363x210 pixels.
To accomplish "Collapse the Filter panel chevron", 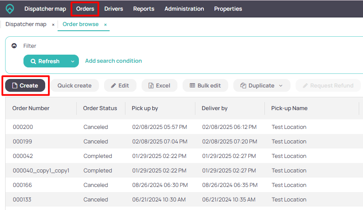I will pyautogui.click(x=14, y=46).
